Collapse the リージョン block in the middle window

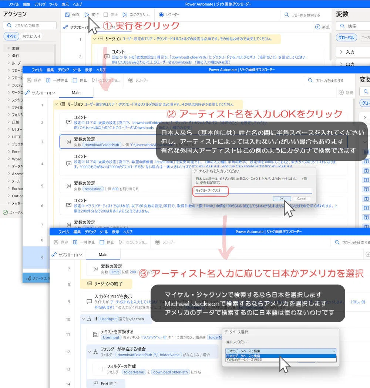coord(56,104)
